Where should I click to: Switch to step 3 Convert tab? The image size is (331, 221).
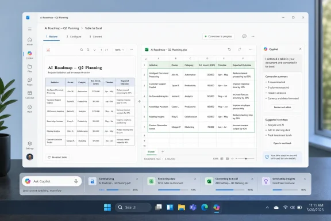pos(95,37)
